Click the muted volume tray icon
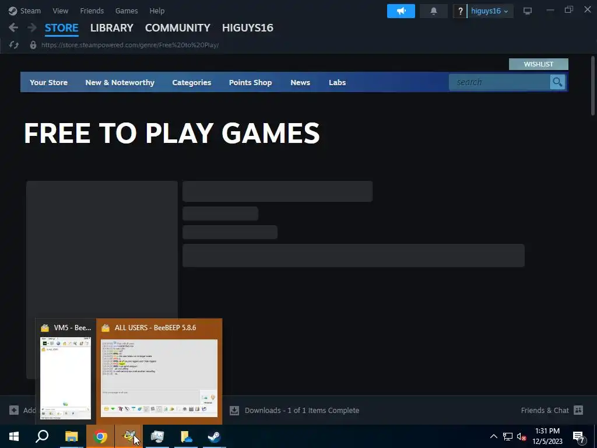Screen dimensions: 597x448 pyautogui.click(x=522, y=436)
